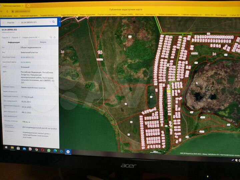The width and height of the screenshot is (240, 180).
Task: Open a new browser tab
Action: tap(29, 6)
